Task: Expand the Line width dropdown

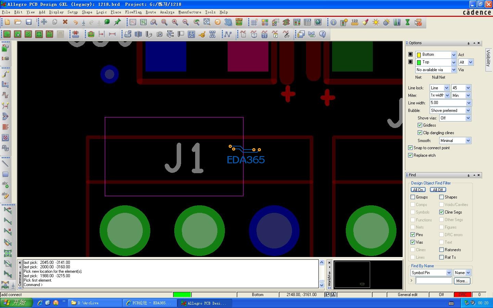Action: 469,103
